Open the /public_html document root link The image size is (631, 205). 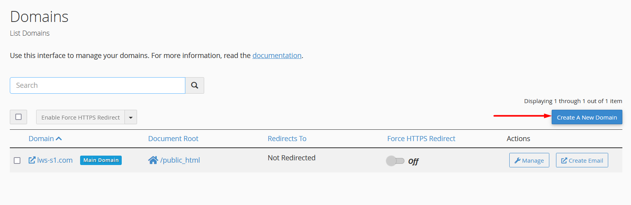tap(180, 160)
